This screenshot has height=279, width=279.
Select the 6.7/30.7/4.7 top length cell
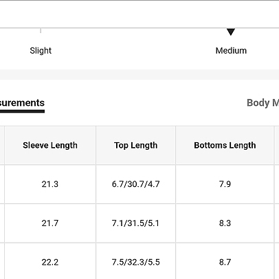click(136, 184)
